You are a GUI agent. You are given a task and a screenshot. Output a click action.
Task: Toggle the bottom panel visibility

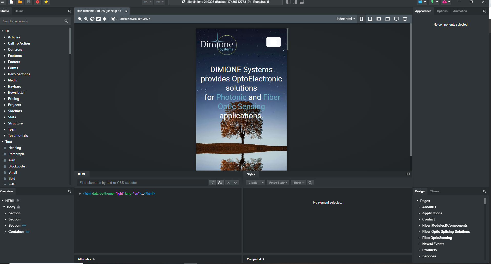pos(302,2)
